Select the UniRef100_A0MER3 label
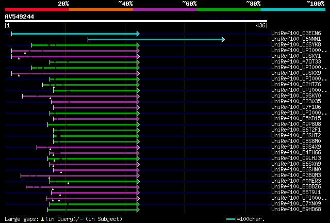 (296, 181)
